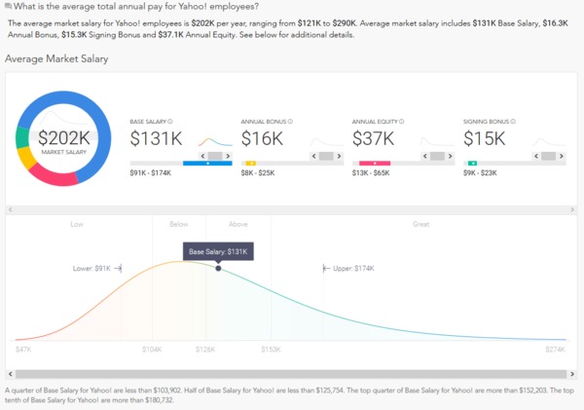The image size is (584, 410).
Task: Click the question chat icon beside heading
Action: coord(8,6)
